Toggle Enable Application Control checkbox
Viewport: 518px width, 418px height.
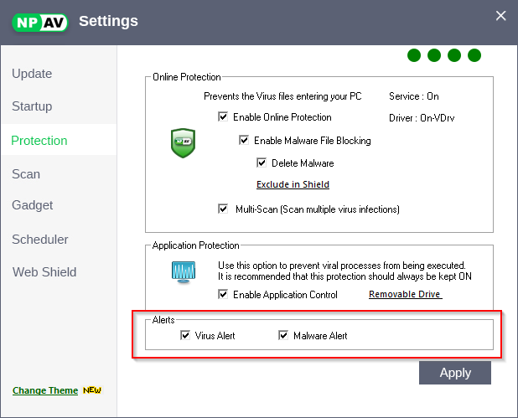(223, 295)
